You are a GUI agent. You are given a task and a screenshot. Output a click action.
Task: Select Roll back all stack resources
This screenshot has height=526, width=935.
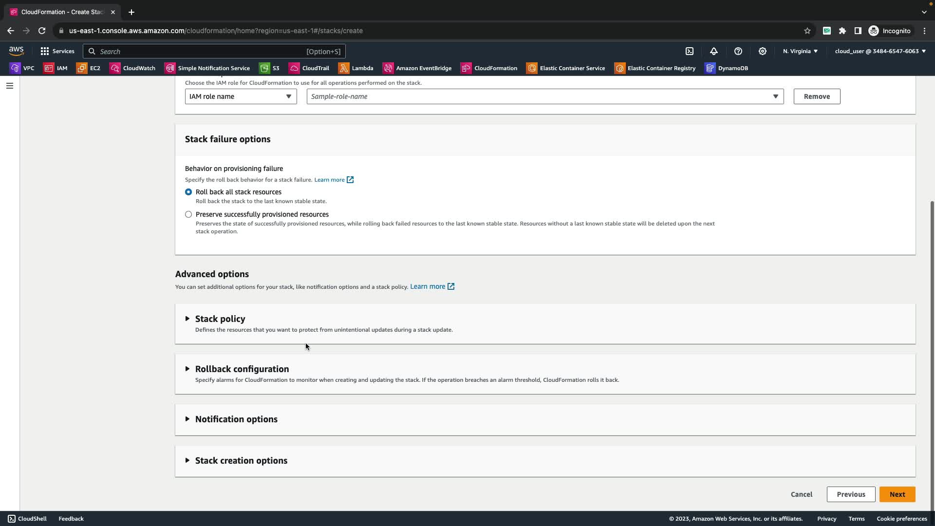pyautogui.click(x=188, y=192)
